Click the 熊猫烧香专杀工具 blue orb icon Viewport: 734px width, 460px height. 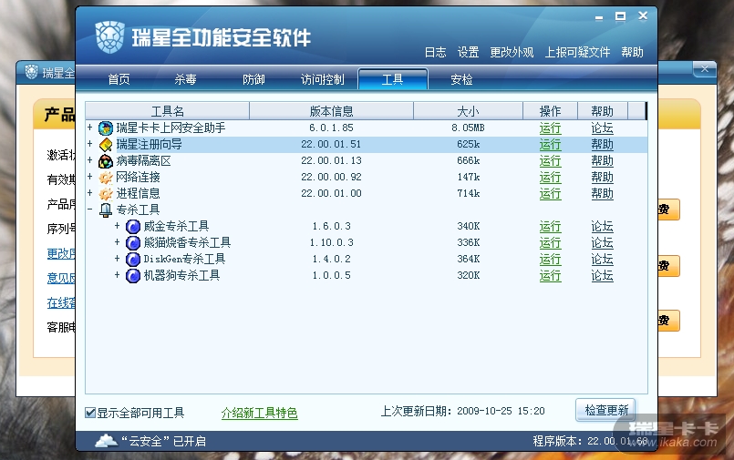tap(133, 242)
